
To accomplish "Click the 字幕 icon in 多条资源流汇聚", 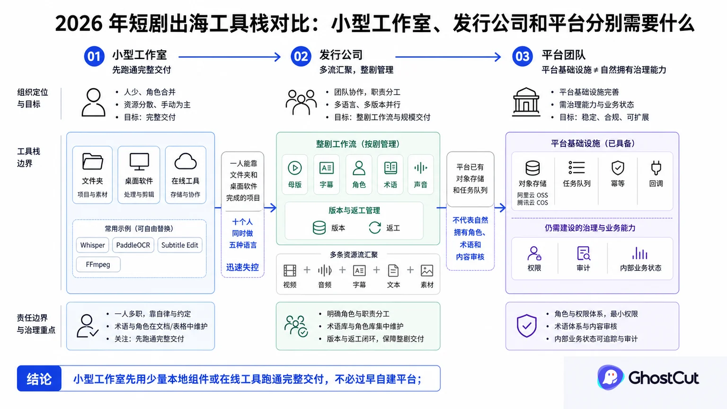I will tap(359, 270).
